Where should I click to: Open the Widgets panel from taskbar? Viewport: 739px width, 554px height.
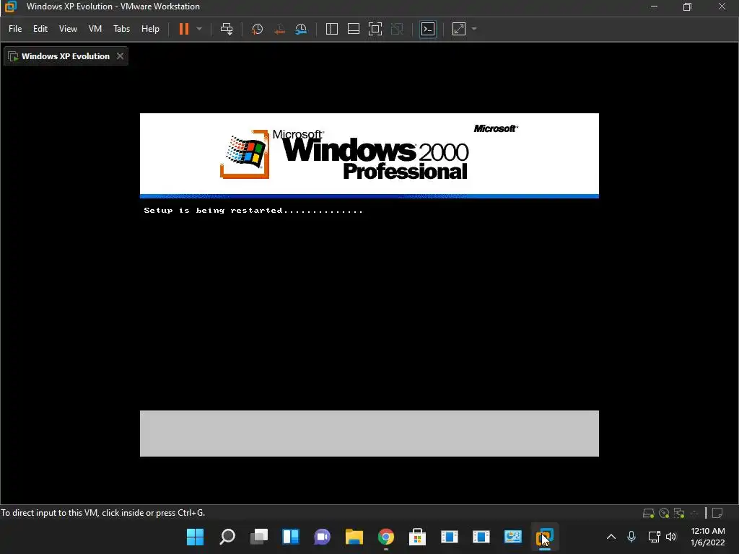[x=291, y=537]
